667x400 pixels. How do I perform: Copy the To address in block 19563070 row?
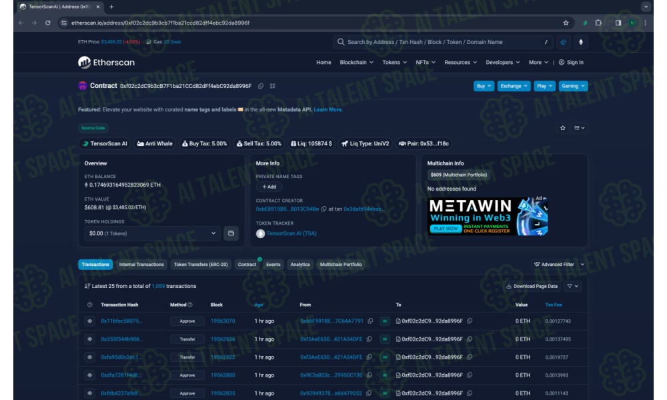point(470,321)
